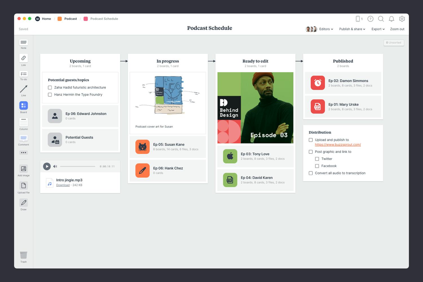This screenshot has height=282, width=423.
Task: Open the buzzsprout.com link
Action: coord(338,145)
